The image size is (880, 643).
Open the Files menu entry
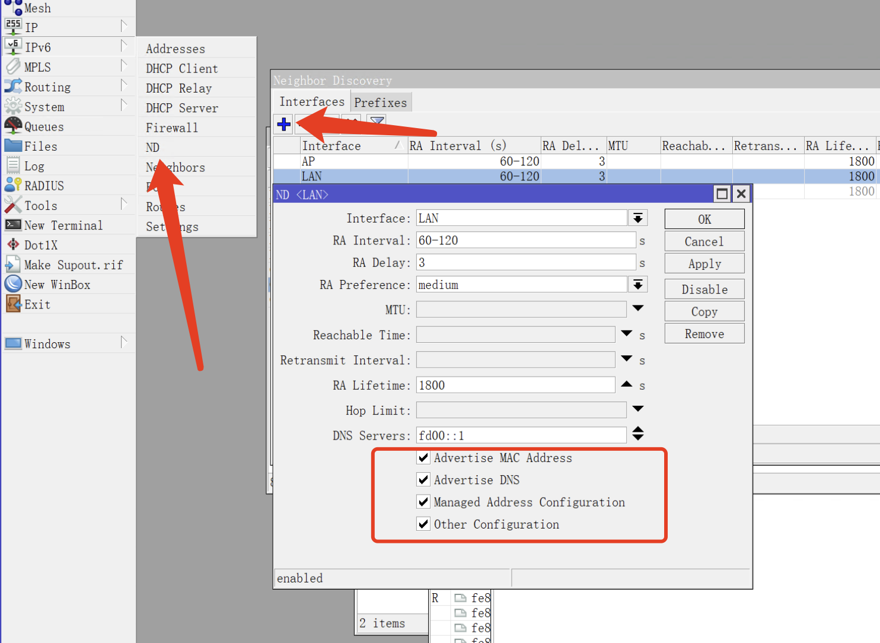point(40,147)
